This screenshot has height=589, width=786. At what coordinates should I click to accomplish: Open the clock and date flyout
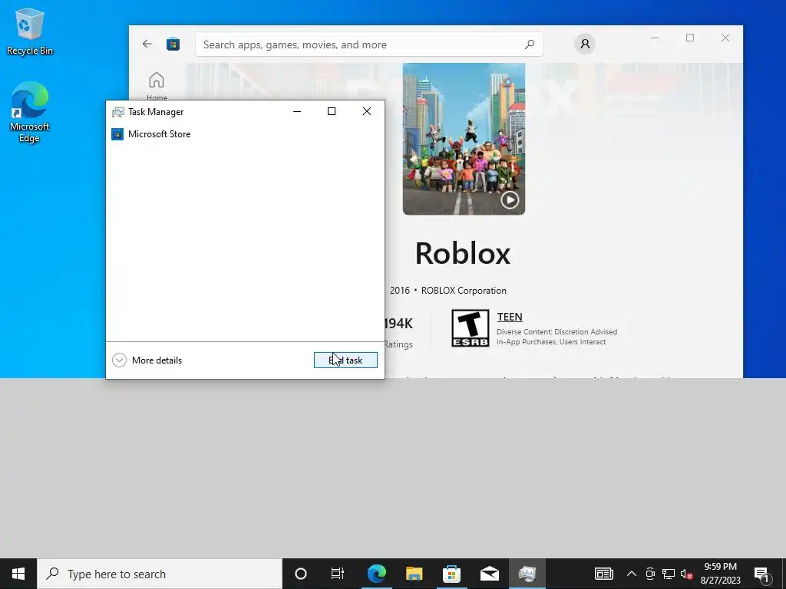[x=720, y=574]
